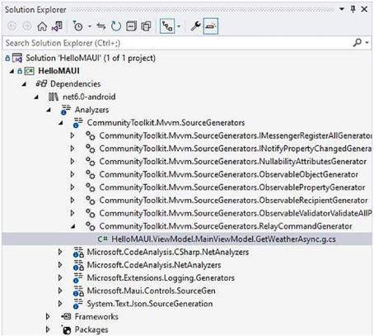
Task: Click the search magnifier icon
Action: tap(358, 43)
